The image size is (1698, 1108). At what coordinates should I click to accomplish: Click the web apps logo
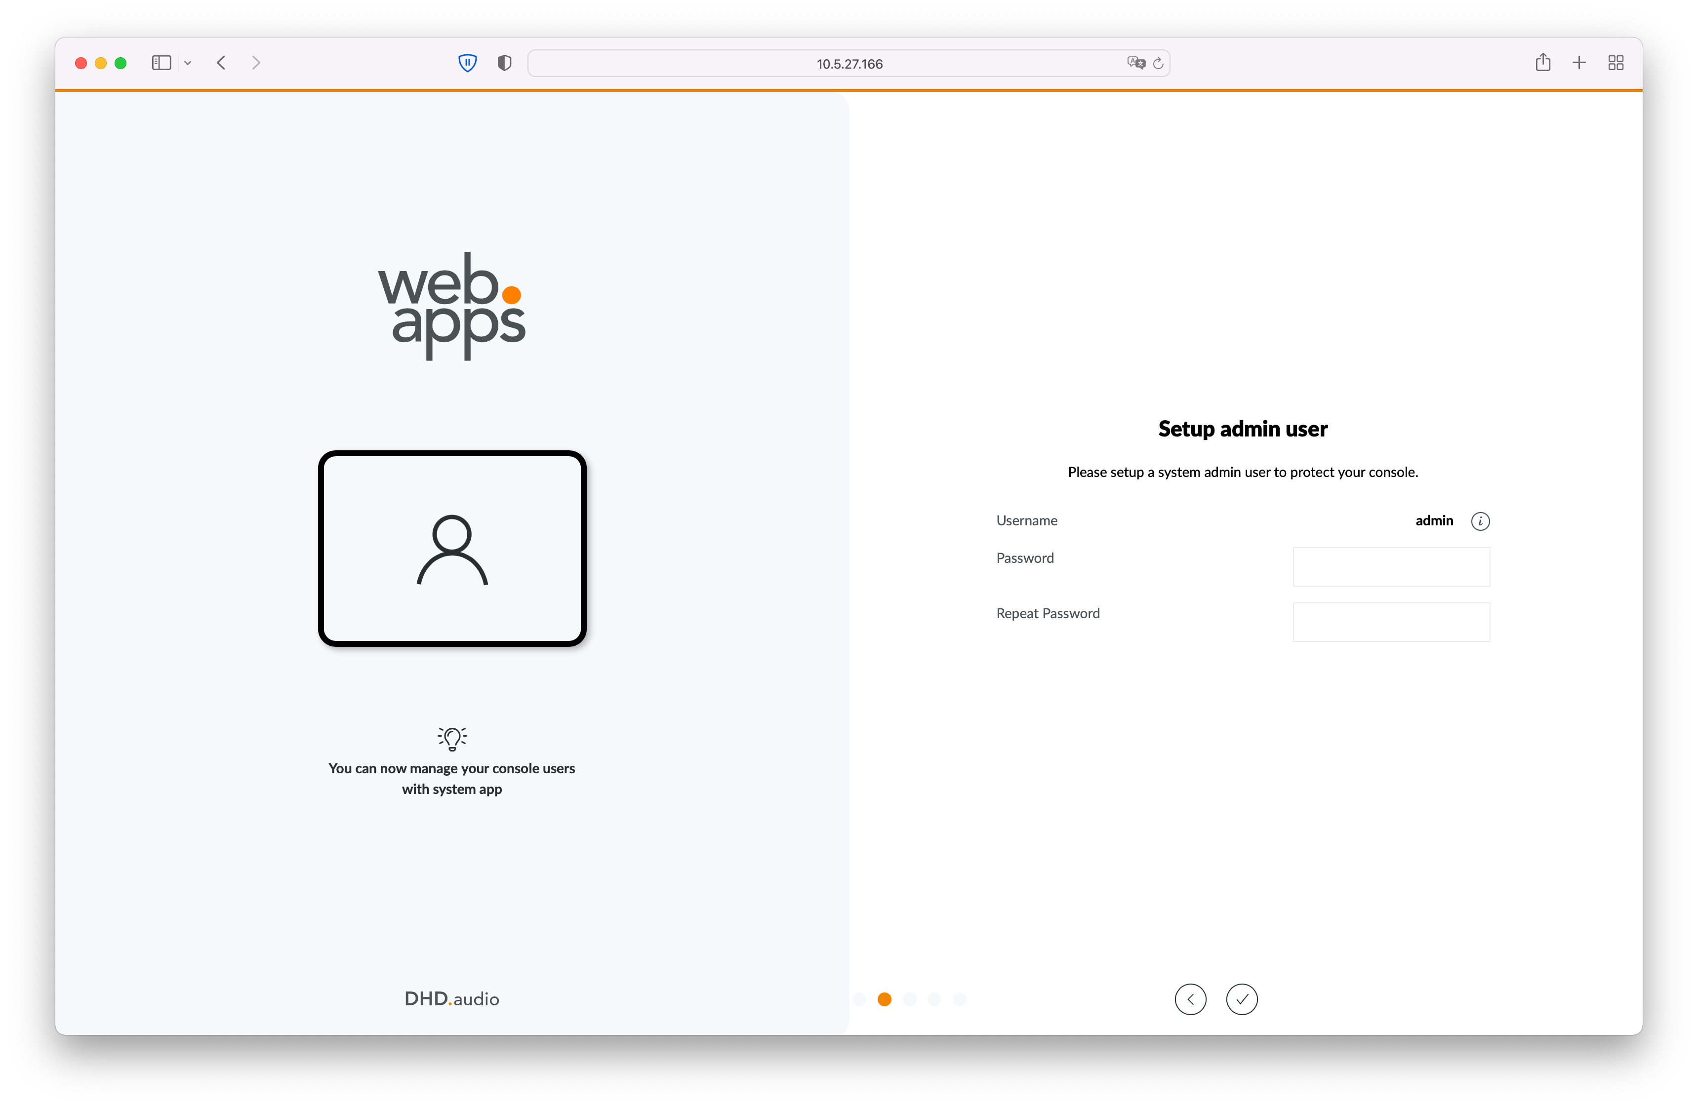pos(451,305)
